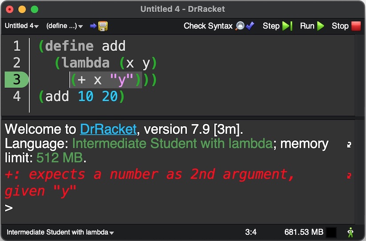Click the Step button
The width and height of the screenshot is (366, 241).
(x=277, y=26)
